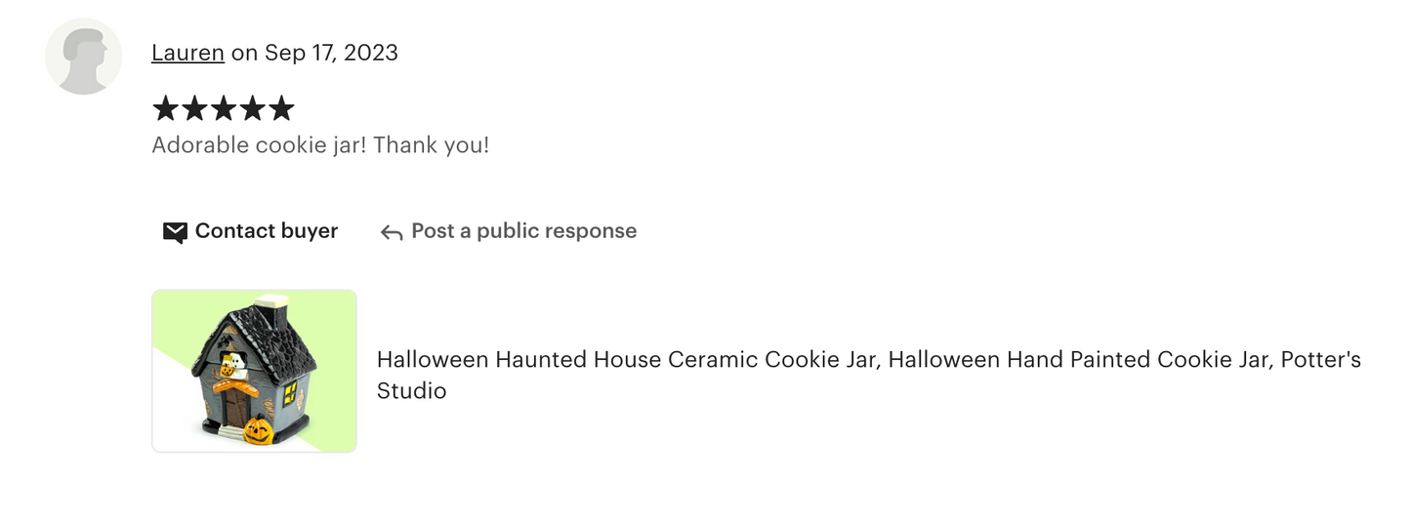Click Lauren's profile avatar picture
Viewport: 1411px width, 519px height.
[84, 57]
